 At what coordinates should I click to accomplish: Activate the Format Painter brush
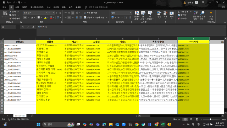(x=10, y=18)
